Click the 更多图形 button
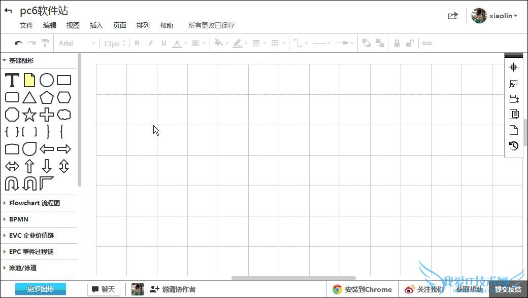Image resolution: width=528 pixels, height=298 pixels. coord(41,289)
